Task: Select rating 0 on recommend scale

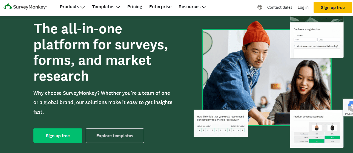Action: tap(199, 130)
